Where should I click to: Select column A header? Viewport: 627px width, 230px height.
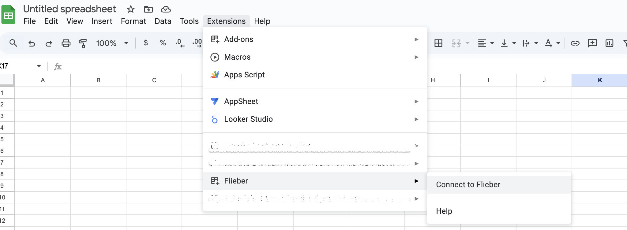pos(43,80)
